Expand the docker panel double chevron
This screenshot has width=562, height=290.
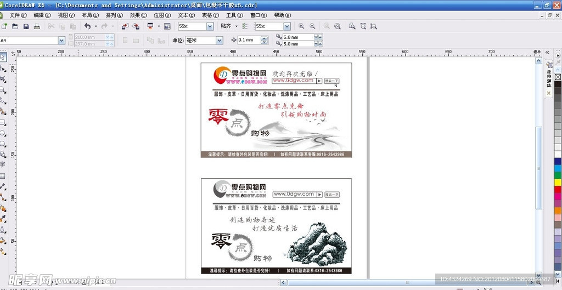coord(547,52)
